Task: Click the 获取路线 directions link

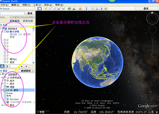Action: 15,21
